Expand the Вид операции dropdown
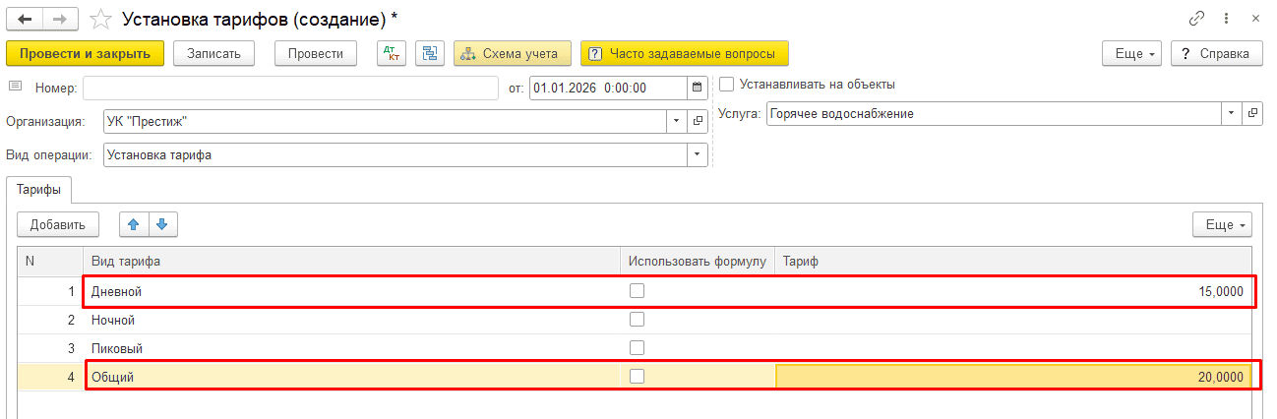This screenshot has height=419, width=1277. (698, 154)
